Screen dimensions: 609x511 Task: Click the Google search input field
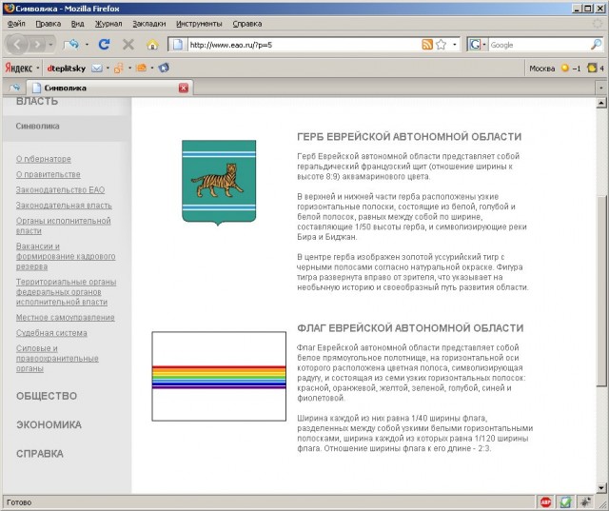(539, 45)
